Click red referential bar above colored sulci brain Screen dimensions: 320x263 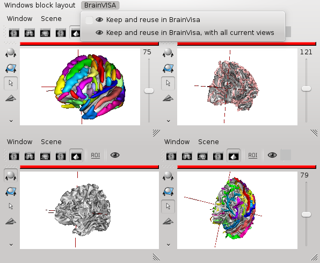89,44
